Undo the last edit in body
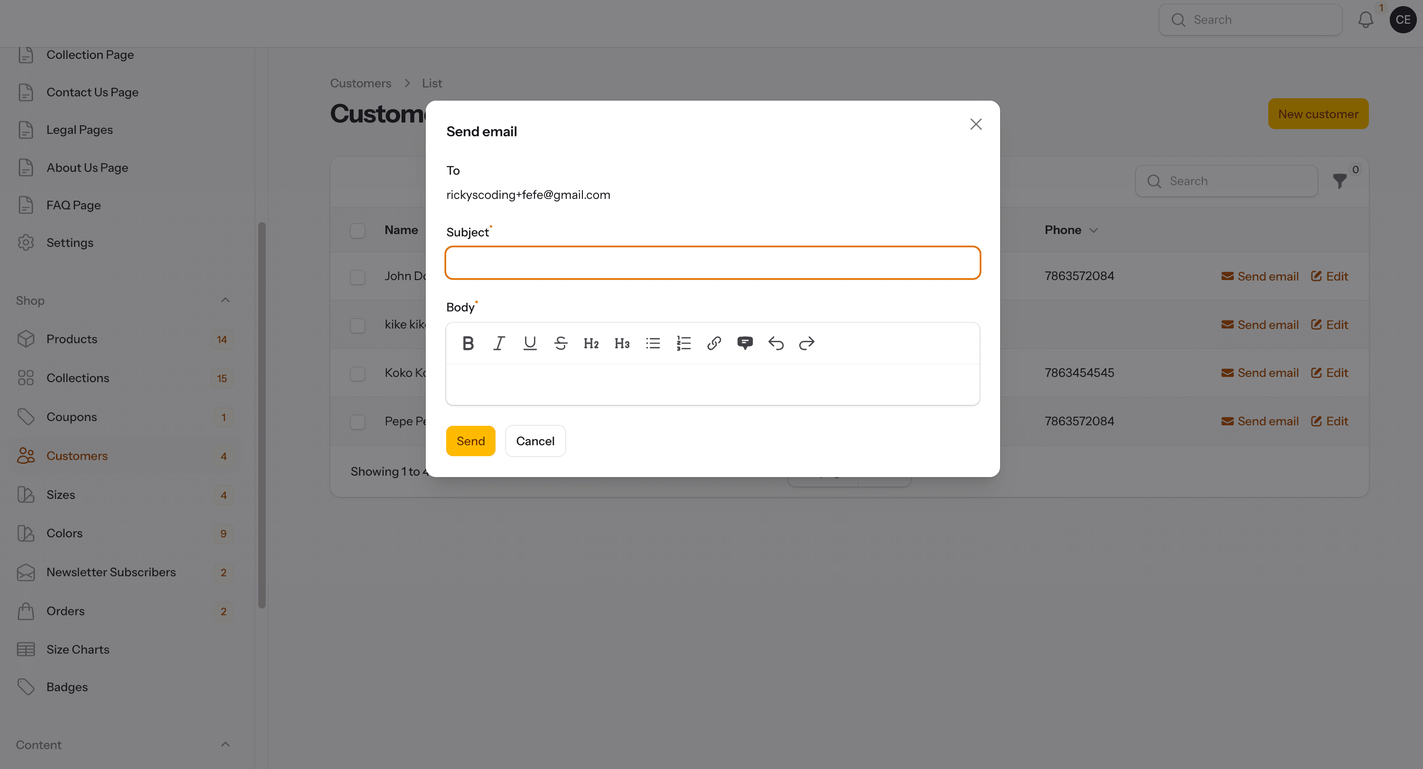1423x769 pixels. coord(776,343)
